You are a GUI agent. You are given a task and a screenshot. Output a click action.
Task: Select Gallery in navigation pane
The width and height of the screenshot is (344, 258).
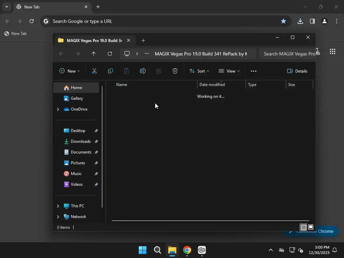[x=76, y=98]
